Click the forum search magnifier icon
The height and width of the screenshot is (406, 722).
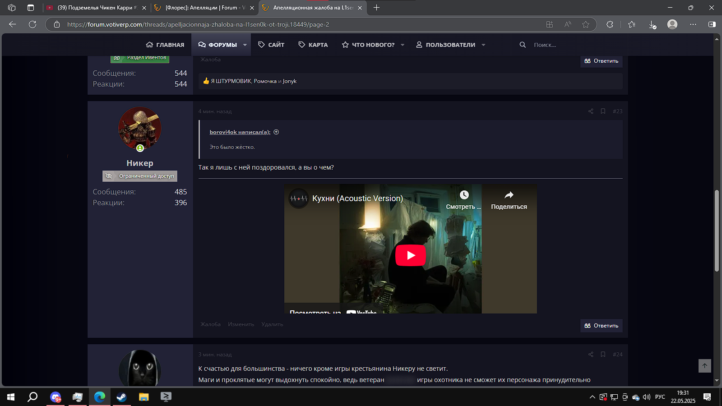pyautogui.click(x=523, y=45)
